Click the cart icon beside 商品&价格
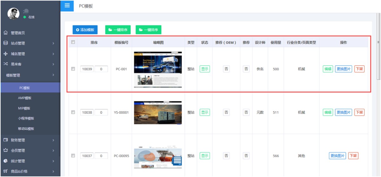The width and height of the screenshot is (381, 177). click(x=5, y=171)
